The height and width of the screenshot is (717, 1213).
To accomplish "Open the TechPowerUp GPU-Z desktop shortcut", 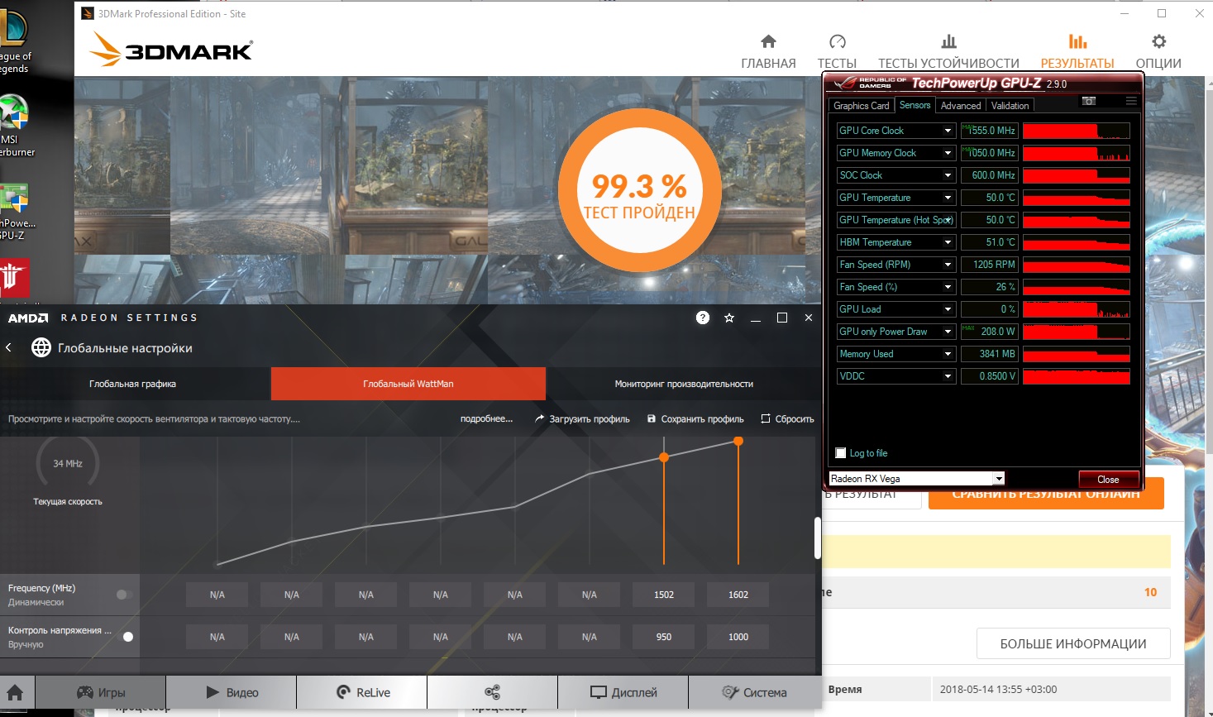I will 15,212.
